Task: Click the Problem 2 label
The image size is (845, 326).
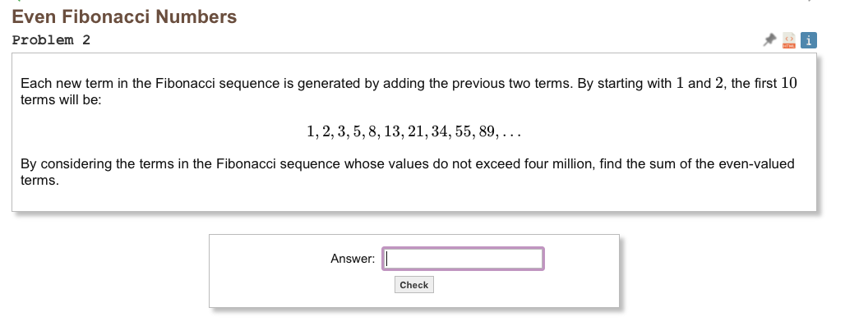Action: [51, 40]
